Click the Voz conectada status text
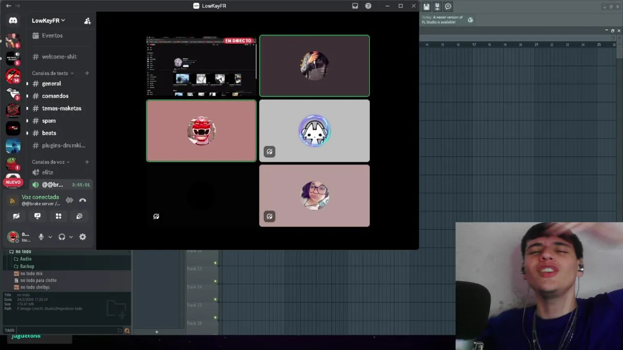The image size is (623, 350). point(40,197)
